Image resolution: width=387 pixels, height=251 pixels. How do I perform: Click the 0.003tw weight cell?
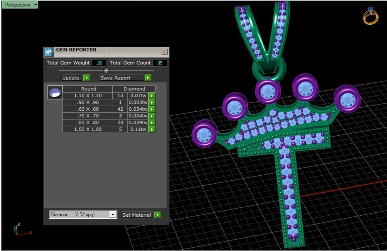138,102
